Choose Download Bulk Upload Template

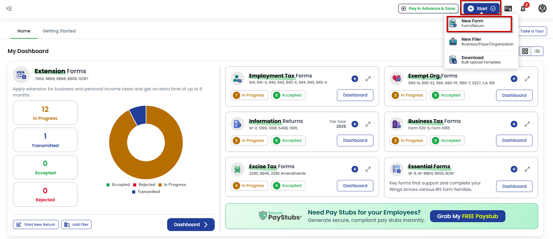[481, 60]
